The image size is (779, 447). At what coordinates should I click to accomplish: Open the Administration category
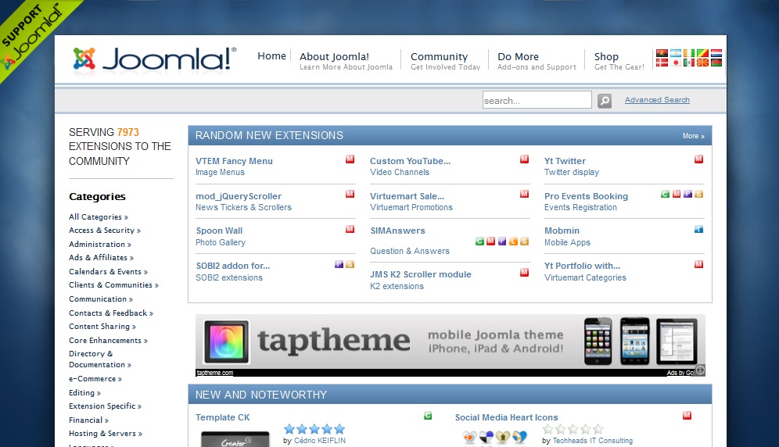click(x=100, y=245)
